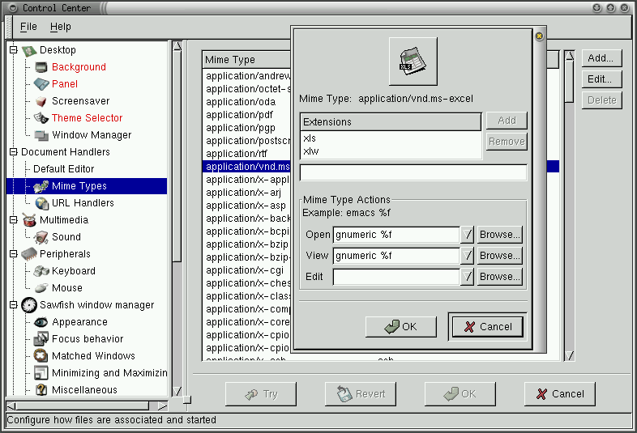
Task: Open the Edit command dropdown arrow
Action: click(x=467, y=277)
